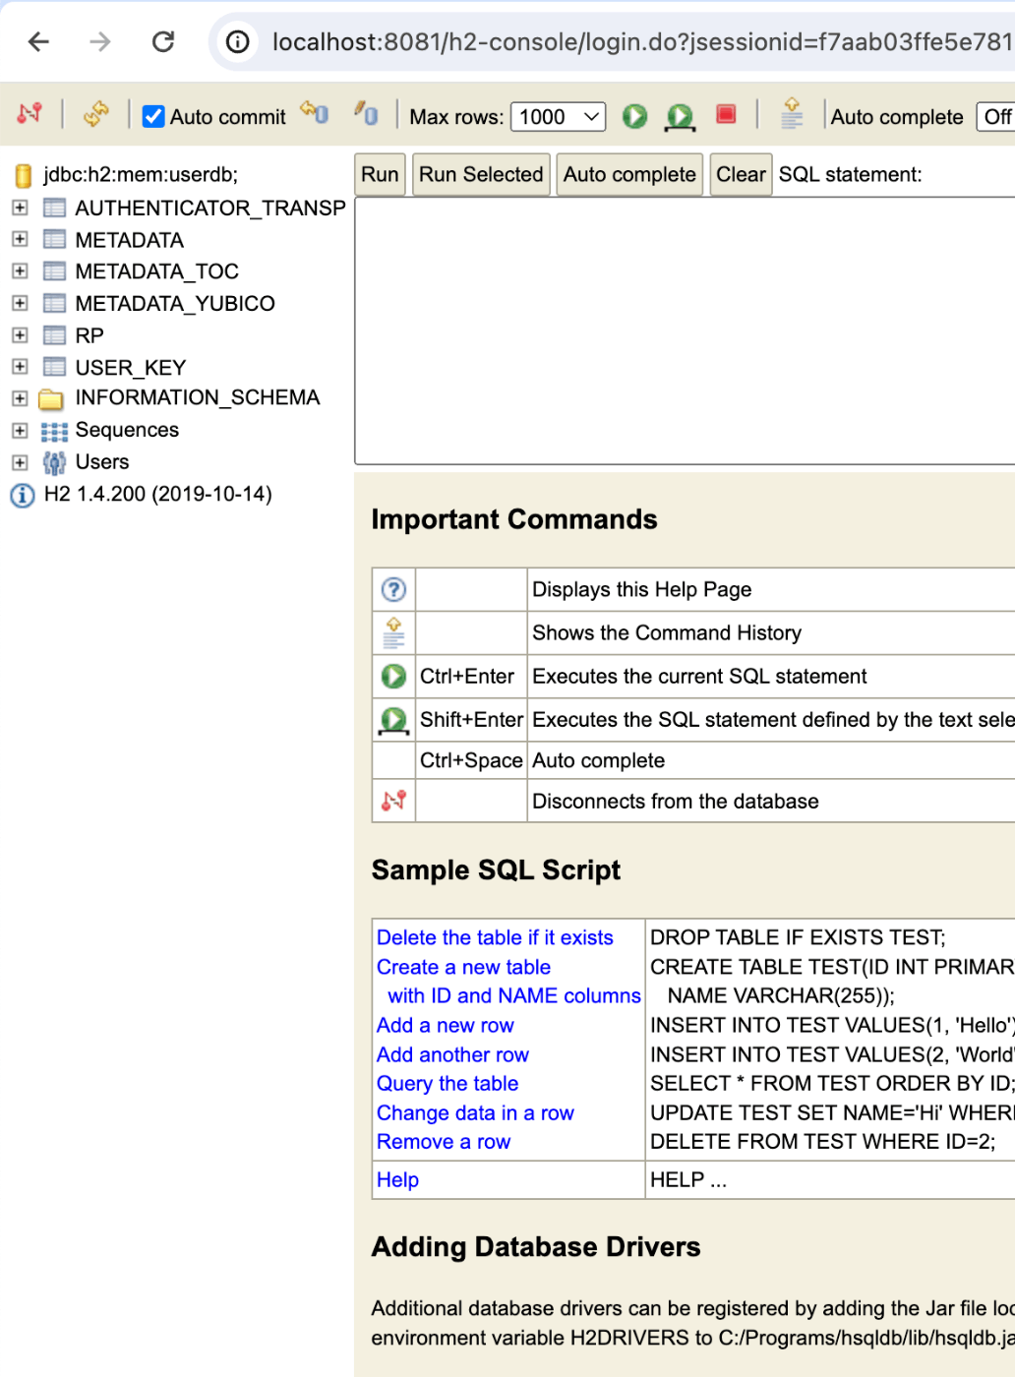Viewport: 1015px width, 1377px height.
Task: Click the METADATA_TOC table icon
Action: pyautogui.click(x=55, y=271)
